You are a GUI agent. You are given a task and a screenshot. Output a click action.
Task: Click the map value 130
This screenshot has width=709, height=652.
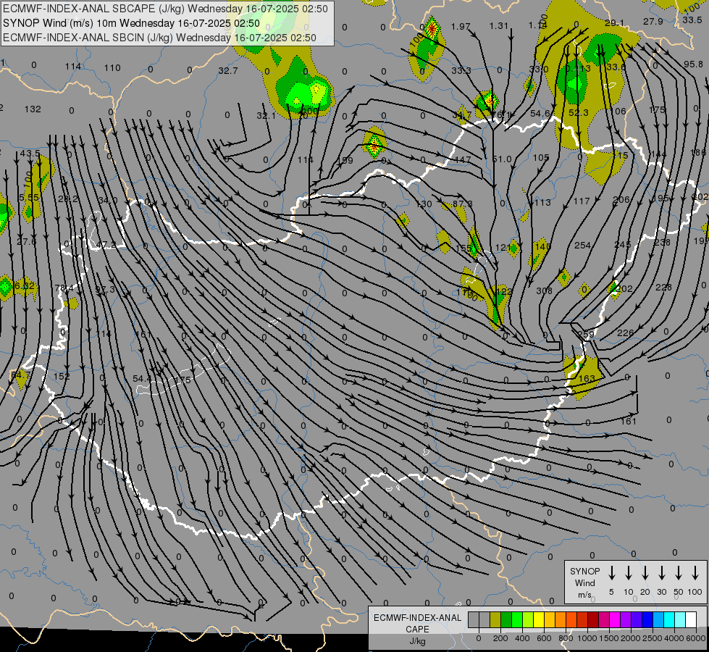[424, 204]
